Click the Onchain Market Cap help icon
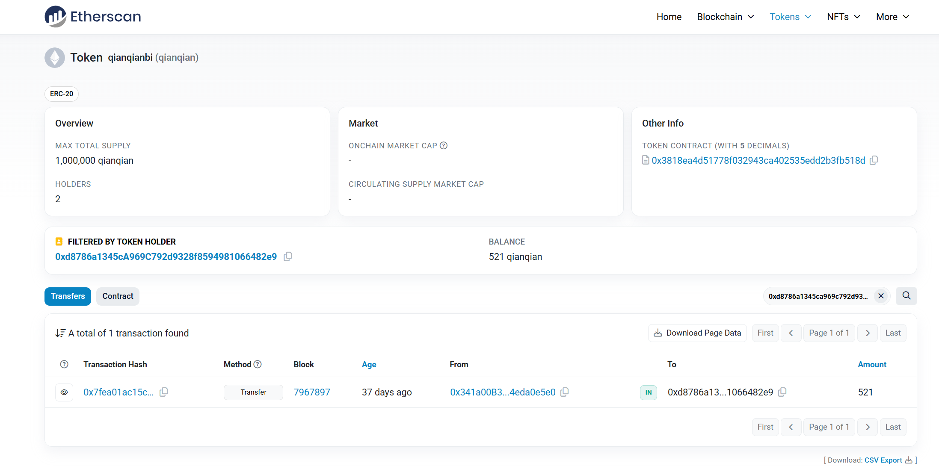Viewport: 939px width, 469px height. (444, 146)
